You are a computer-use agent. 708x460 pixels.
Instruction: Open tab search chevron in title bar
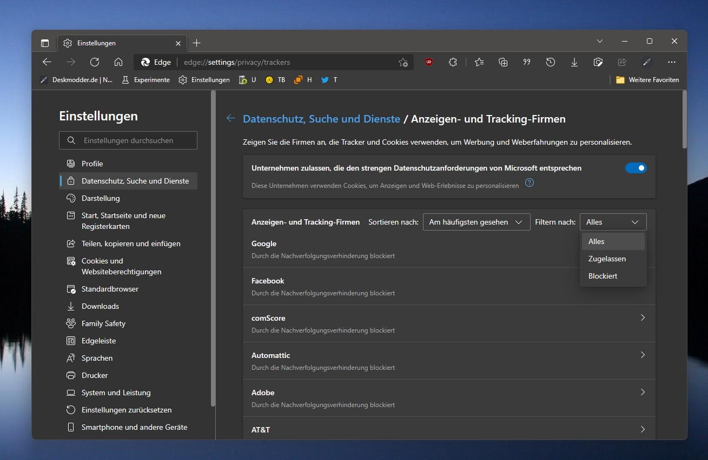tap(600, 41)
